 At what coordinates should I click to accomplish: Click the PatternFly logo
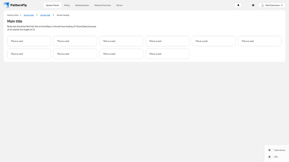15,5
